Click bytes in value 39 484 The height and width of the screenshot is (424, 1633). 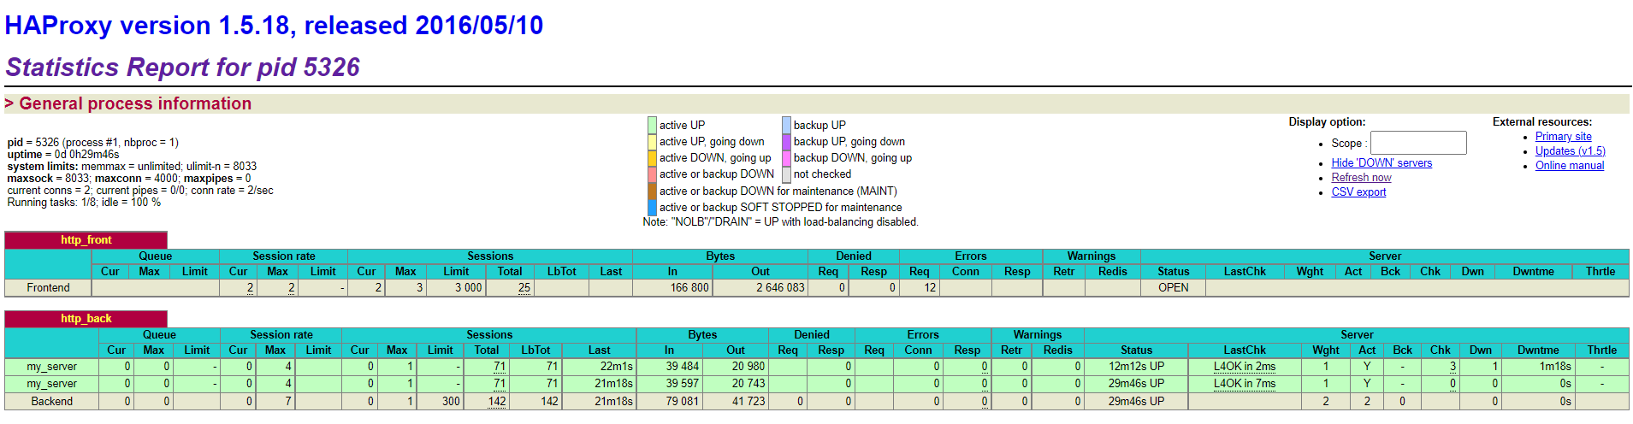[x=682, y=367]
